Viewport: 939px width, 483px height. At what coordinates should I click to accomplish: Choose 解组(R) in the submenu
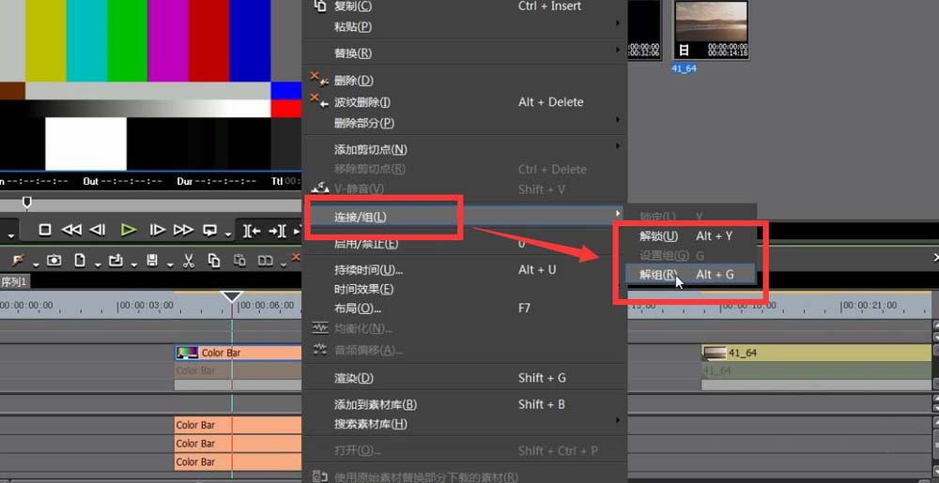[690, 275]
